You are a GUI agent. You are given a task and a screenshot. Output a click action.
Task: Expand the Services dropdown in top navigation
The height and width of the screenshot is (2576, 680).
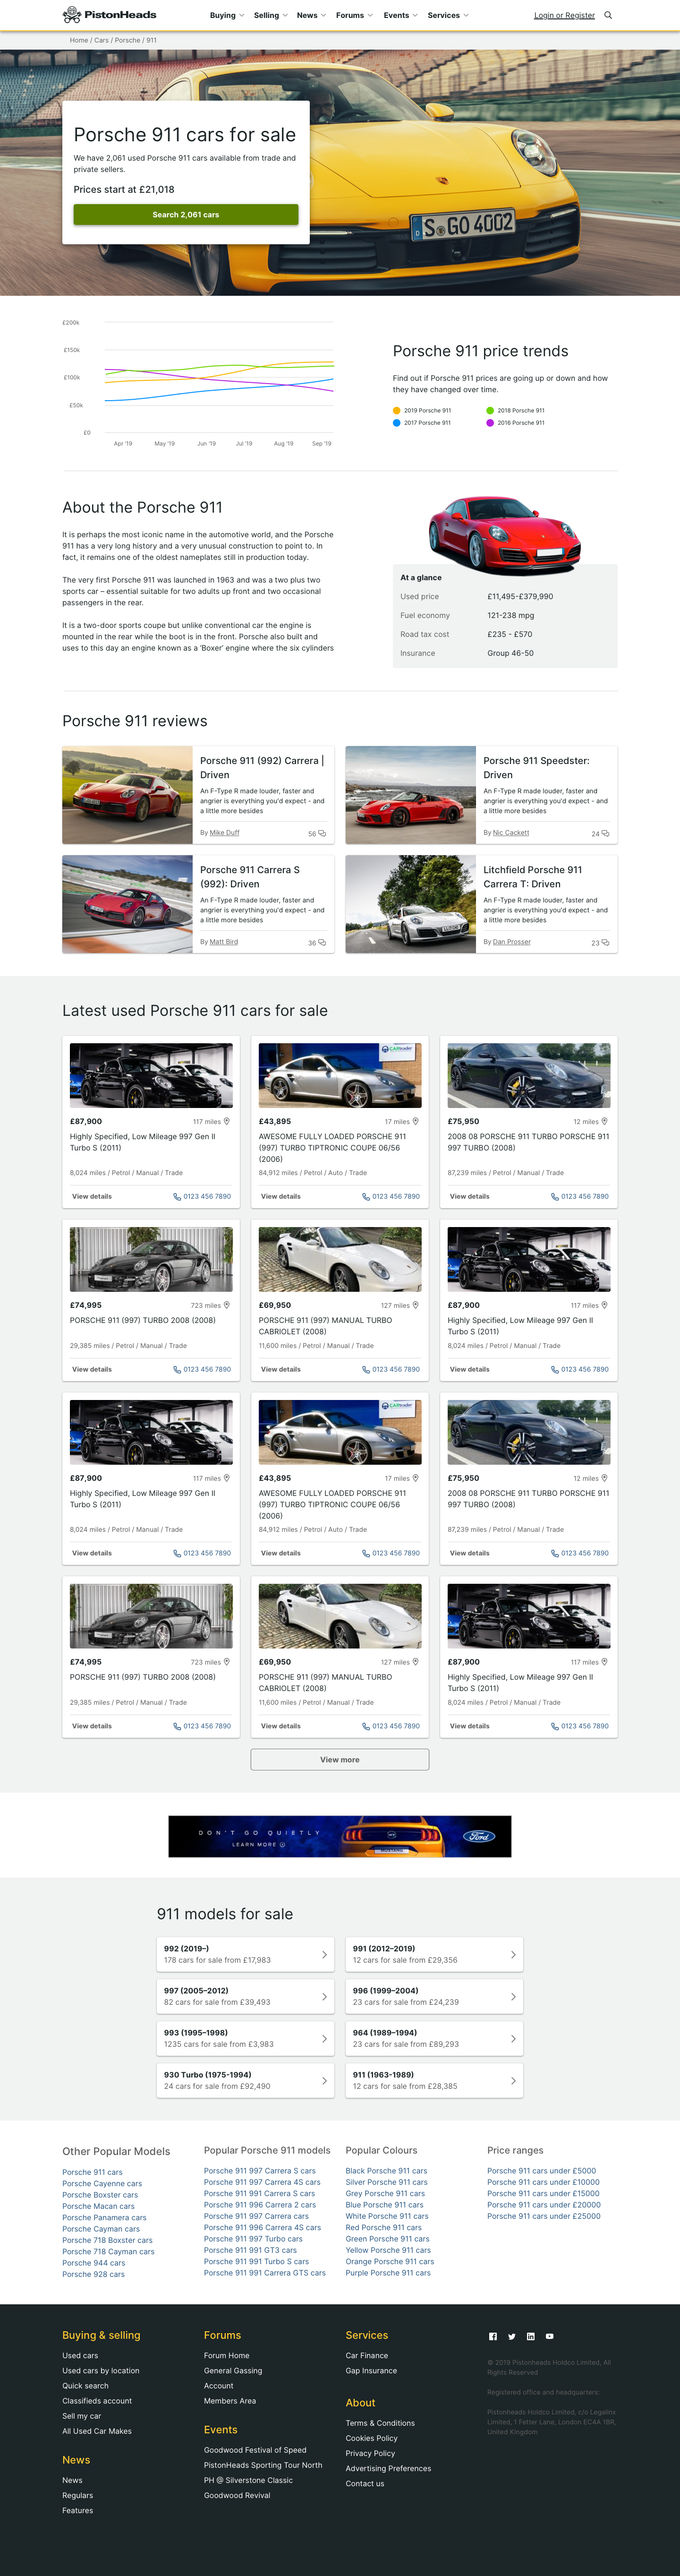coord(448,15)
